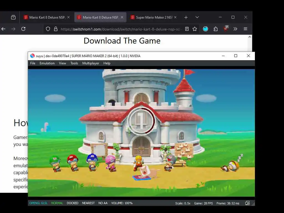The width and height of the screenshot is (284, 213).
Task: Close Super Mario Maker 2 tab
Action: (175, 17)
